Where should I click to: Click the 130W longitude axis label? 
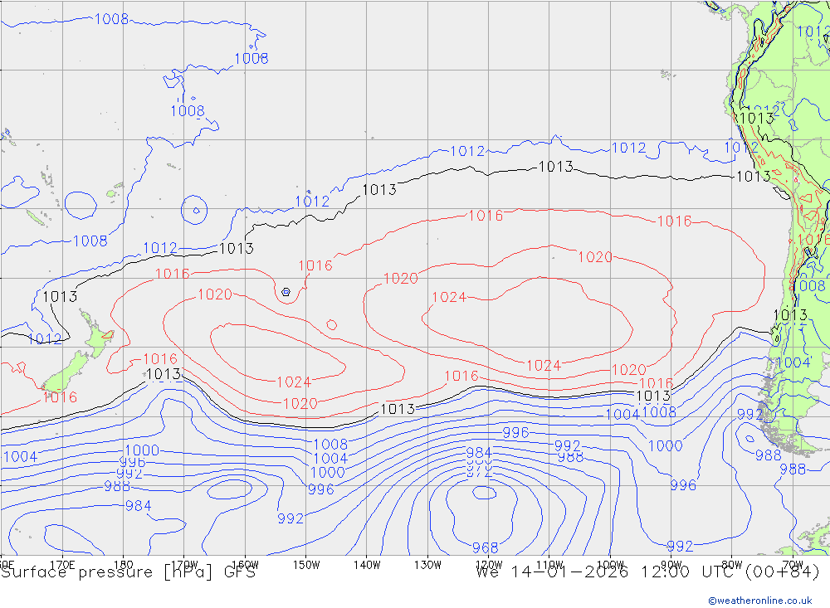pos(427,565)
